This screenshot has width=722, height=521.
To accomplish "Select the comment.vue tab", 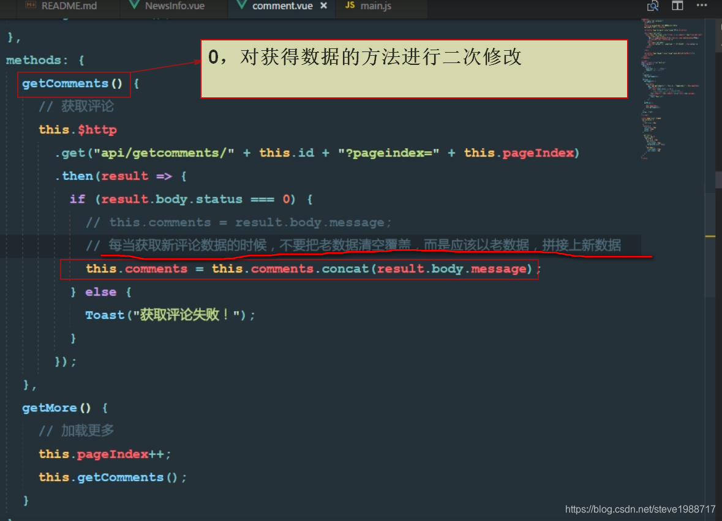I will [282, 7].
